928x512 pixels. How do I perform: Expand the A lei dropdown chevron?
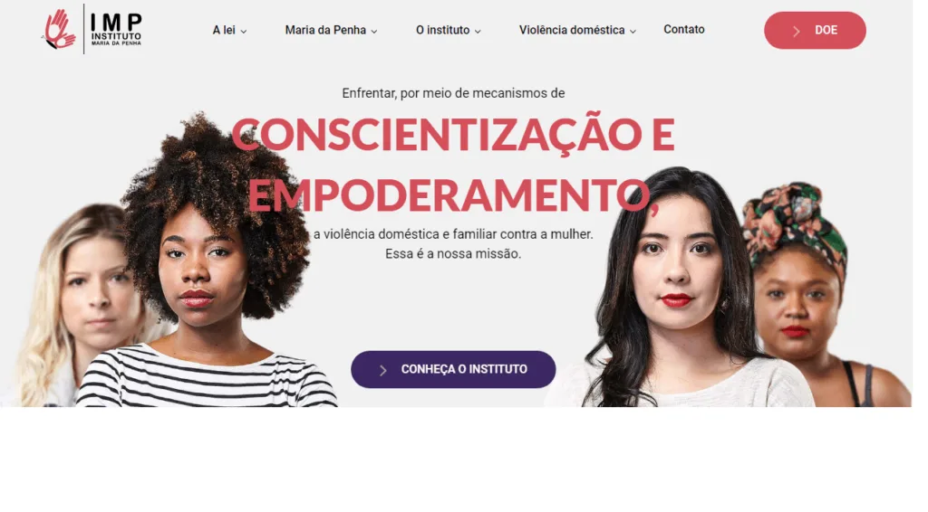click(x=243, y=32)
